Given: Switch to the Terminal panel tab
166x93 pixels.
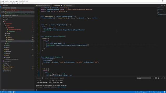Looking at the screenshot, I should coord(62,78).
